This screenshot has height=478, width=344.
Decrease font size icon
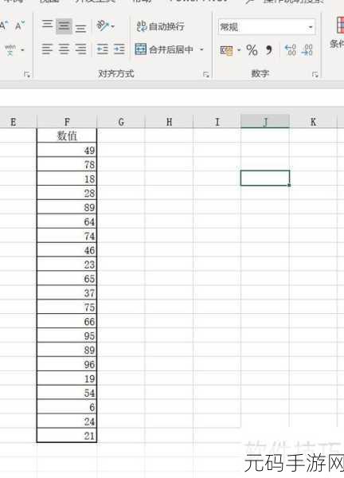click(20, 26)
